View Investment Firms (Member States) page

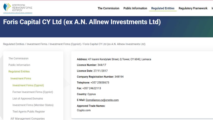point(33,105)
